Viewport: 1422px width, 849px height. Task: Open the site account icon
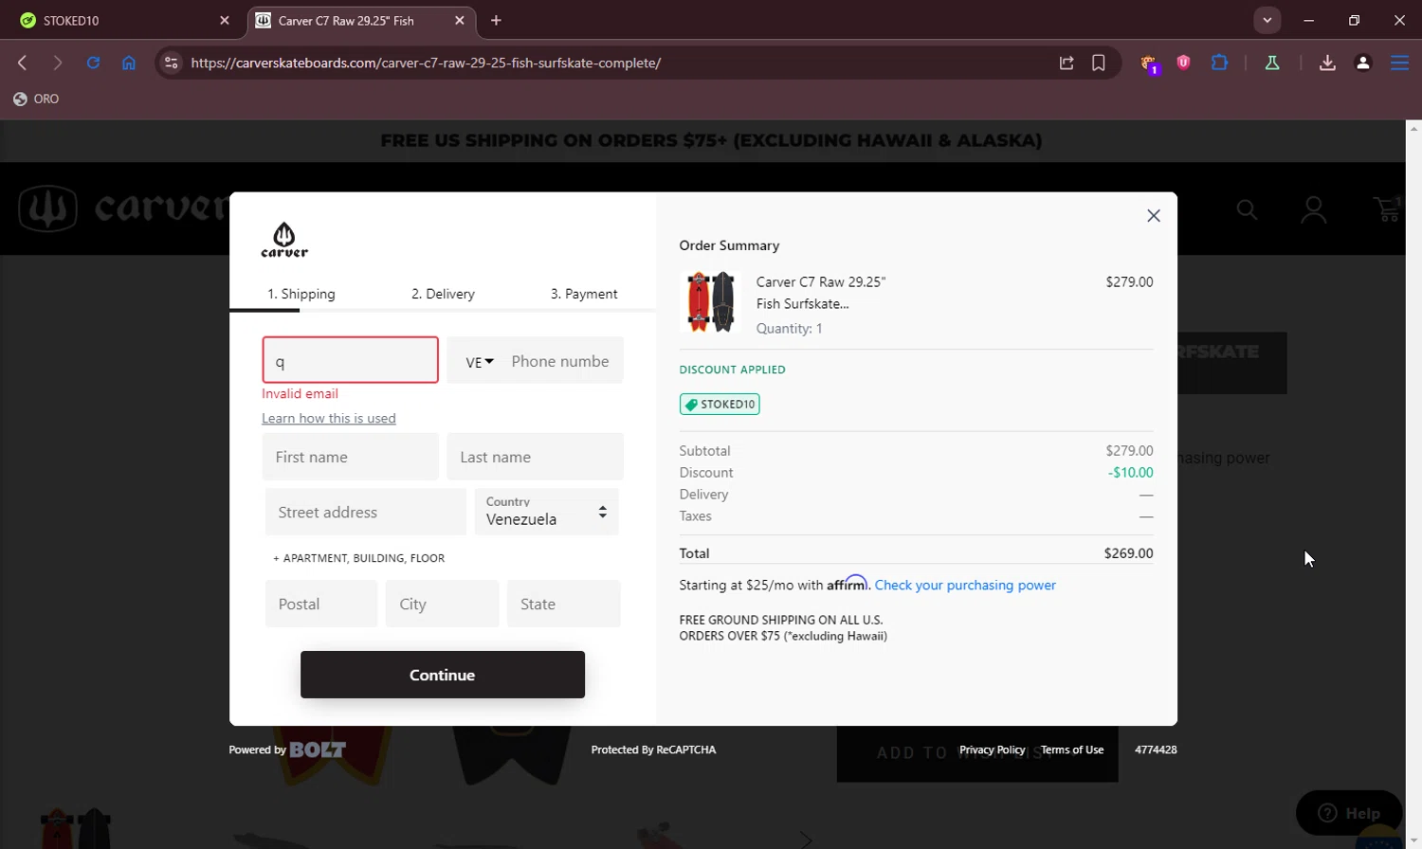(1313, 209)
